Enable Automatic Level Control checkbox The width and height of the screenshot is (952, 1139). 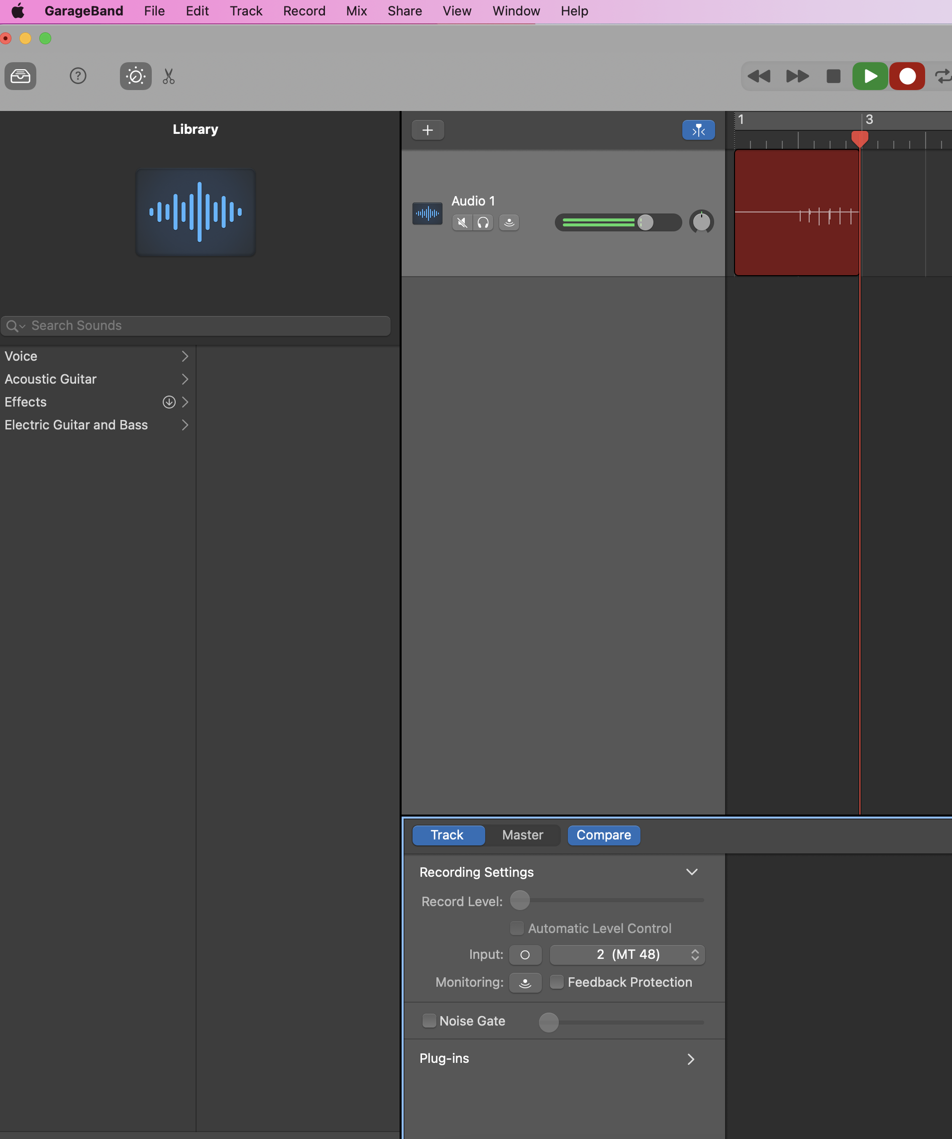tap(517, 928)
